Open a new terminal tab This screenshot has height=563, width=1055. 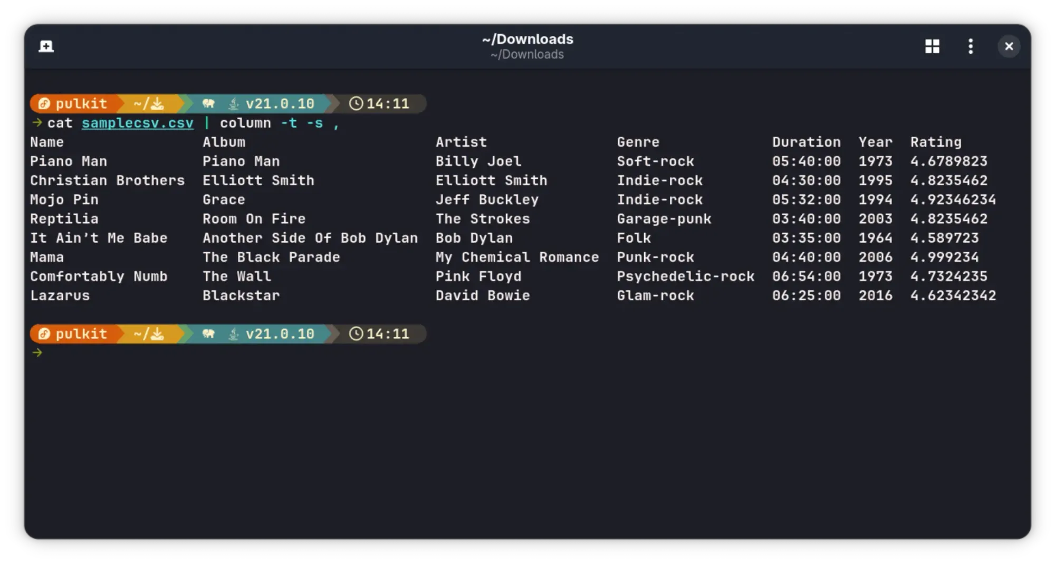pos(45,46)
